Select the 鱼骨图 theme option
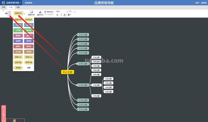This screenshot has width=208, height=122. (x=18, y=67)
